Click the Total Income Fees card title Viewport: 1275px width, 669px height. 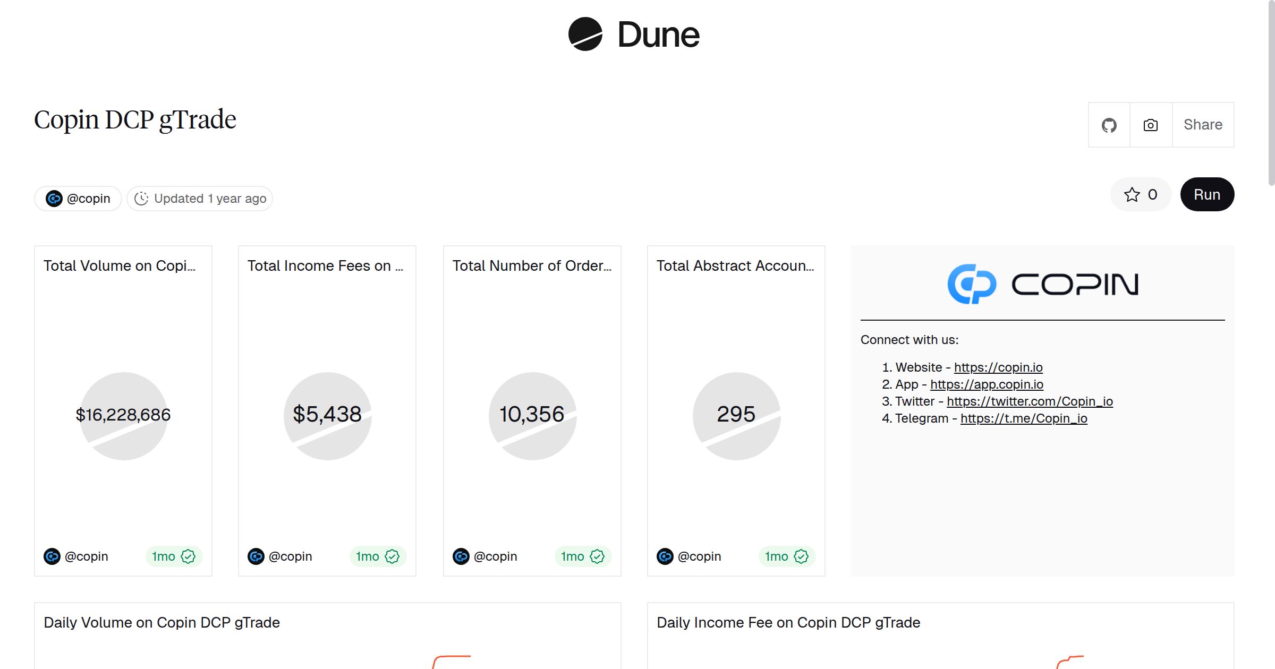point(325,265)
